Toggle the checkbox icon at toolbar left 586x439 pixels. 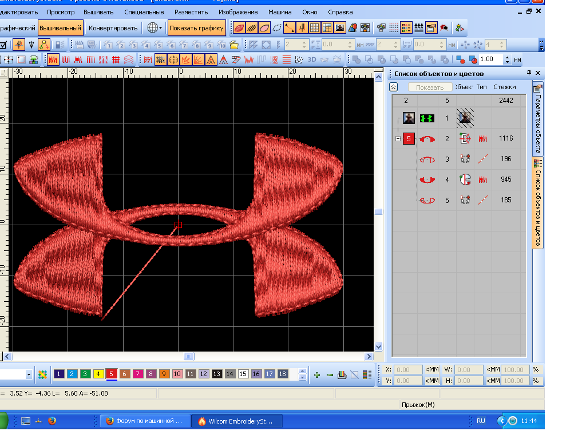coord(3,45)
